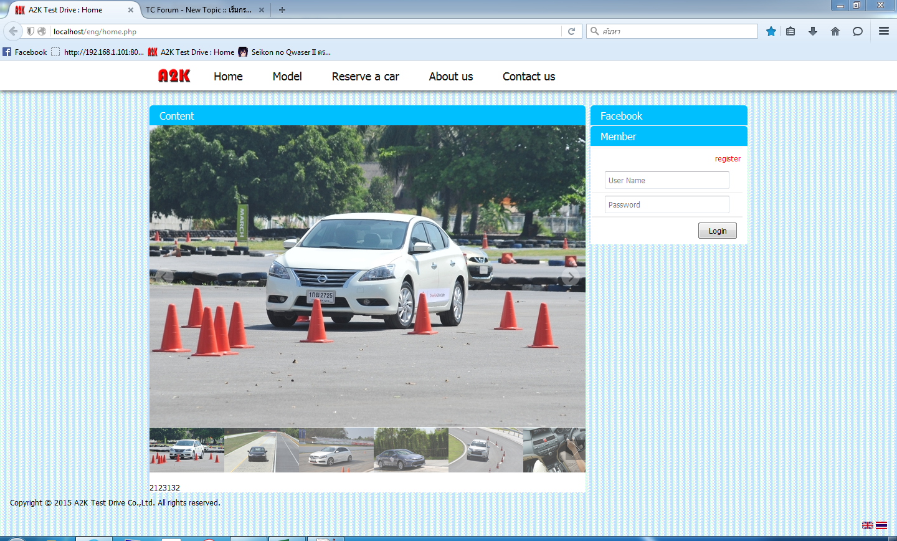Click the A2K logo in the navbar
Viewport: 897px width, 541px height.
click(174, 76)
